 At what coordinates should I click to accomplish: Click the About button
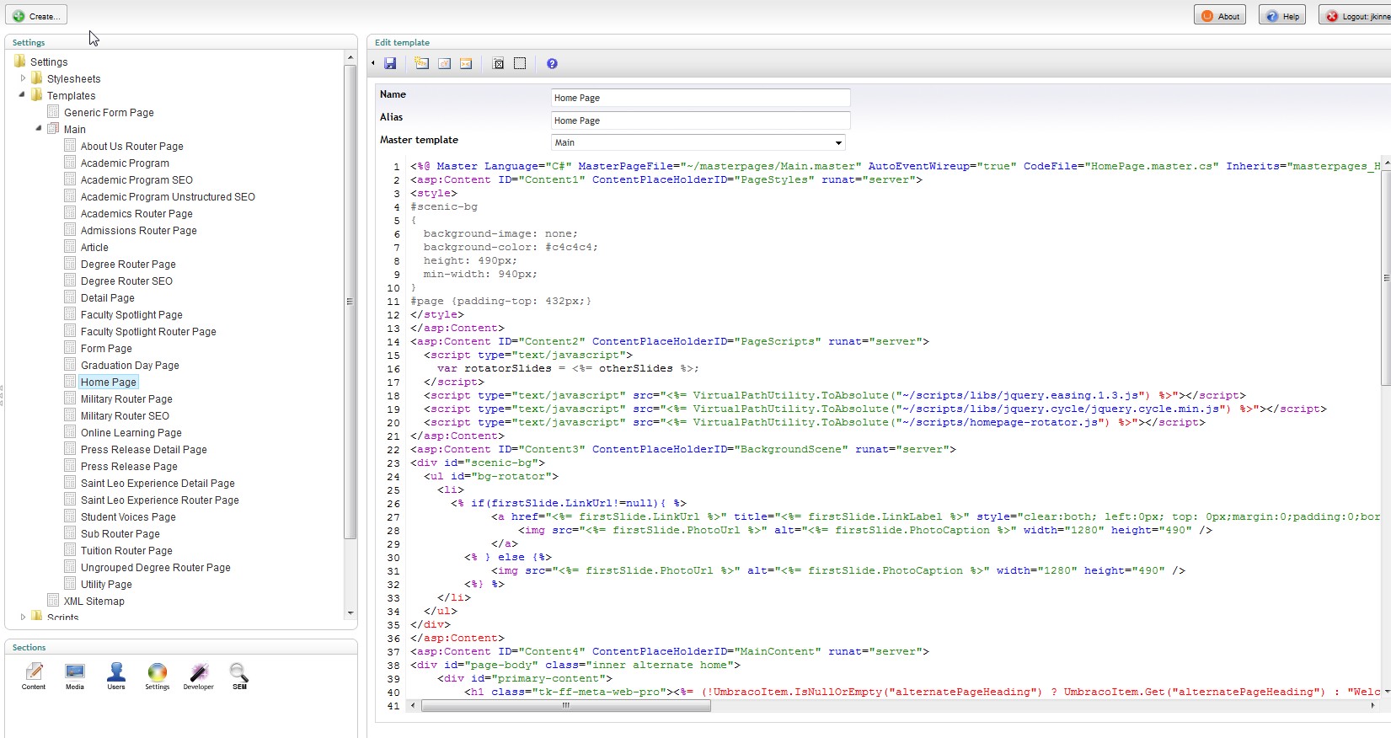(1220, 15)
